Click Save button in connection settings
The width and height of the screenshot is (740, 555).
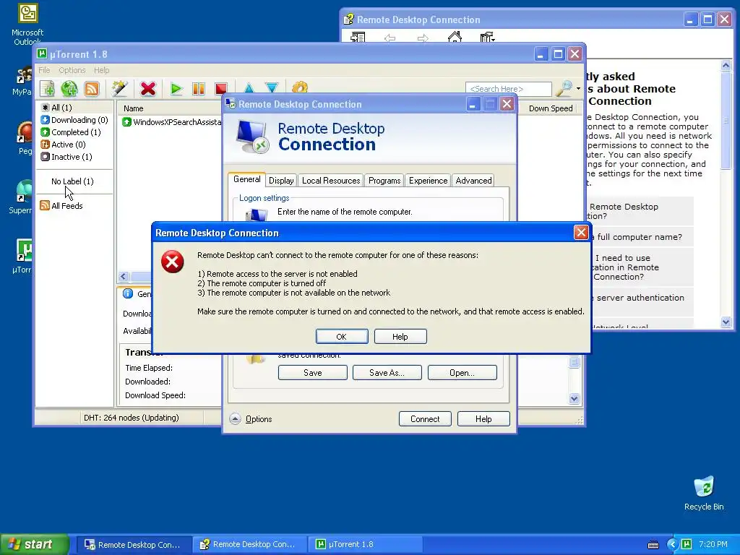tap(313, 372)
